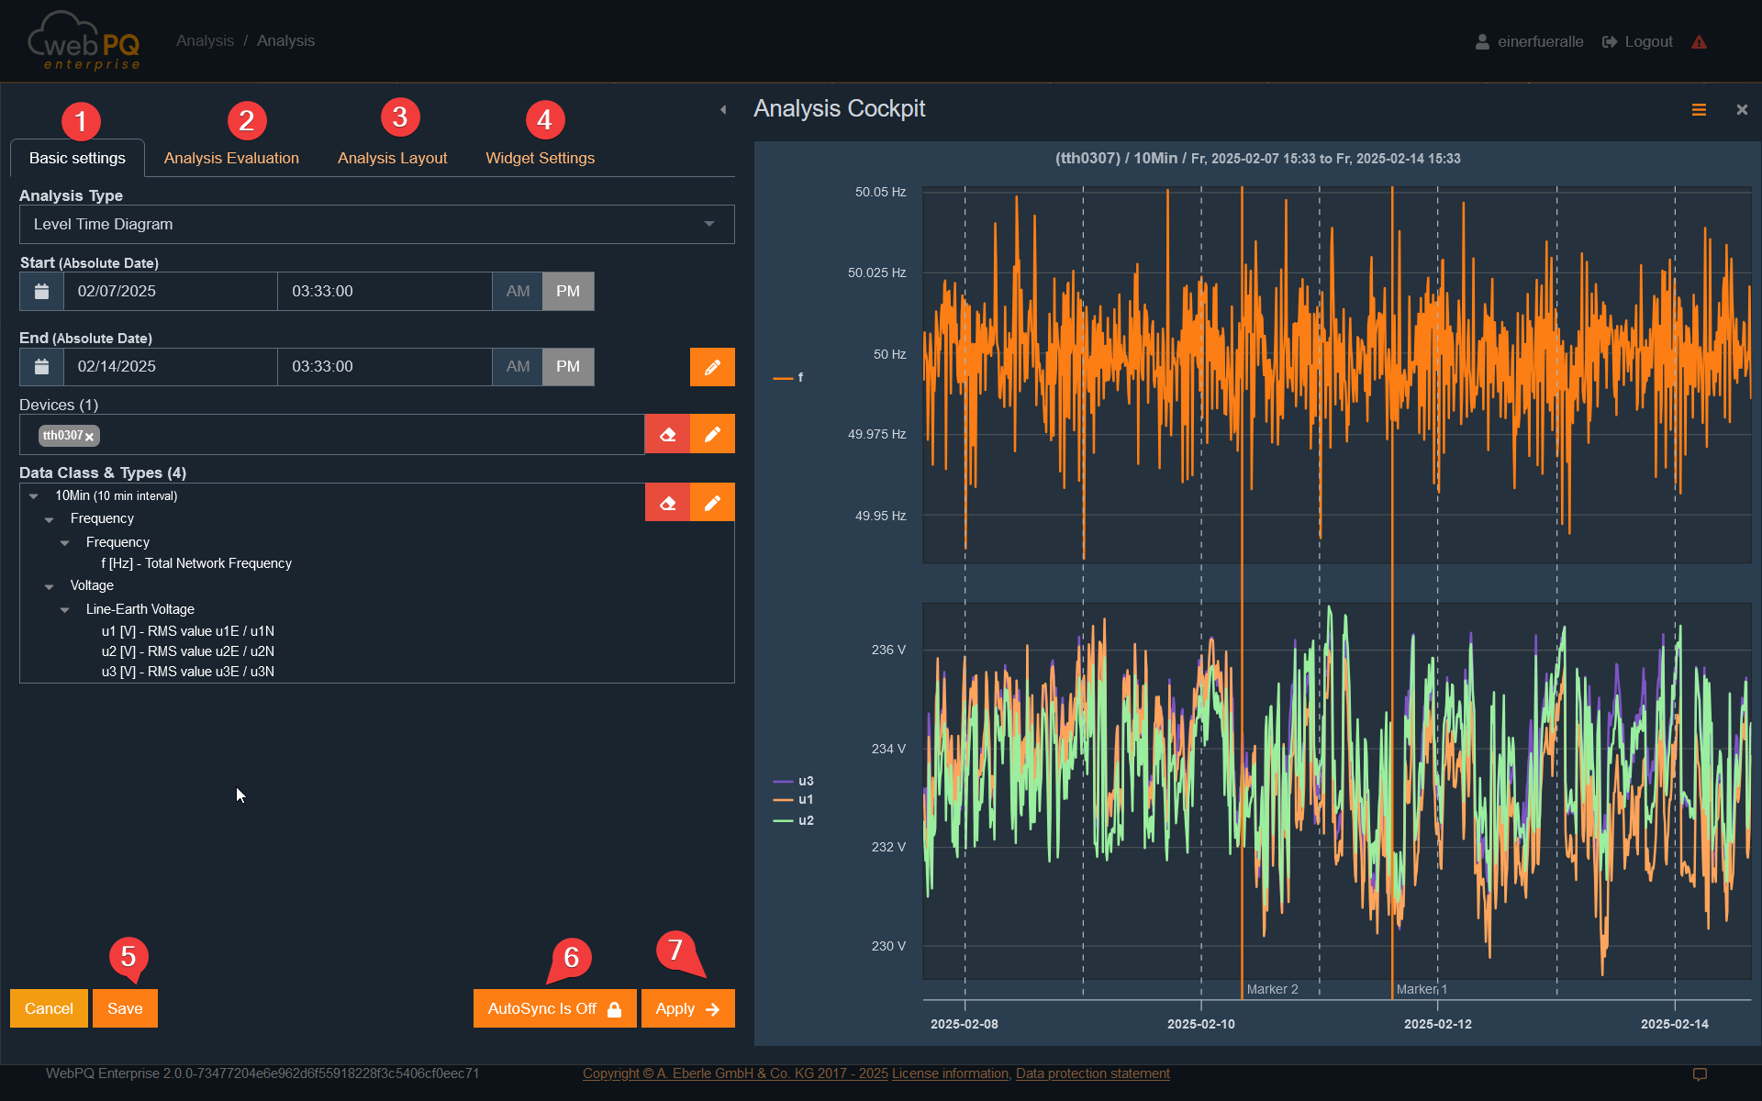Switch the start time to AM
1762x1101 pixels.
[x=517, y=291]
